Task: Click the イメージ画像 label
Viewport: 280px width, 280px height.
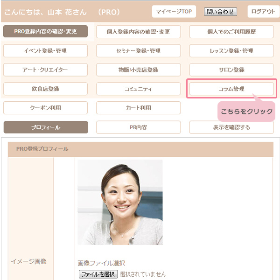Action: 28,262
